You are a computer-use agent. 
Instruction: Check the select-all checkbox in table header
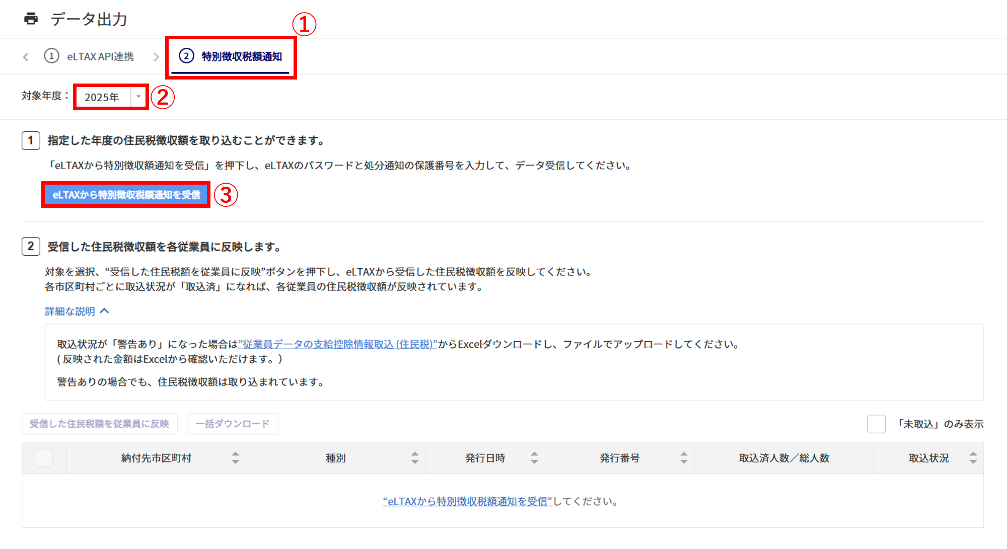(x=44, y=458)
